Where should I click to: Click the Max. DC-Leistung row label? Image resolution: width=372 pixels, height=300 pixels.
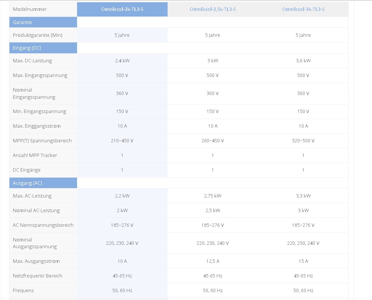(x=32, y=61)
